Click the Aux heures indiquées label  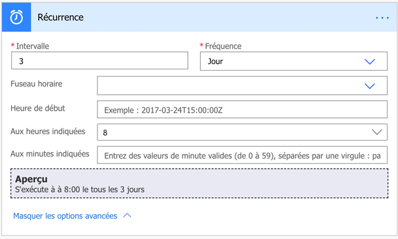coord(48,132)
